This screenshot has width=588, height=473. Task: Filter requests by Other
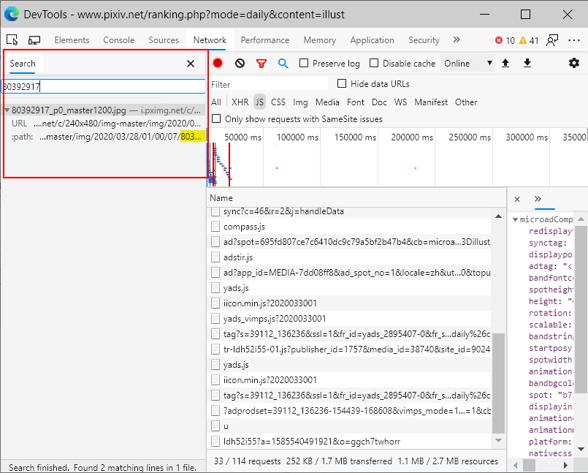[466, 102]
